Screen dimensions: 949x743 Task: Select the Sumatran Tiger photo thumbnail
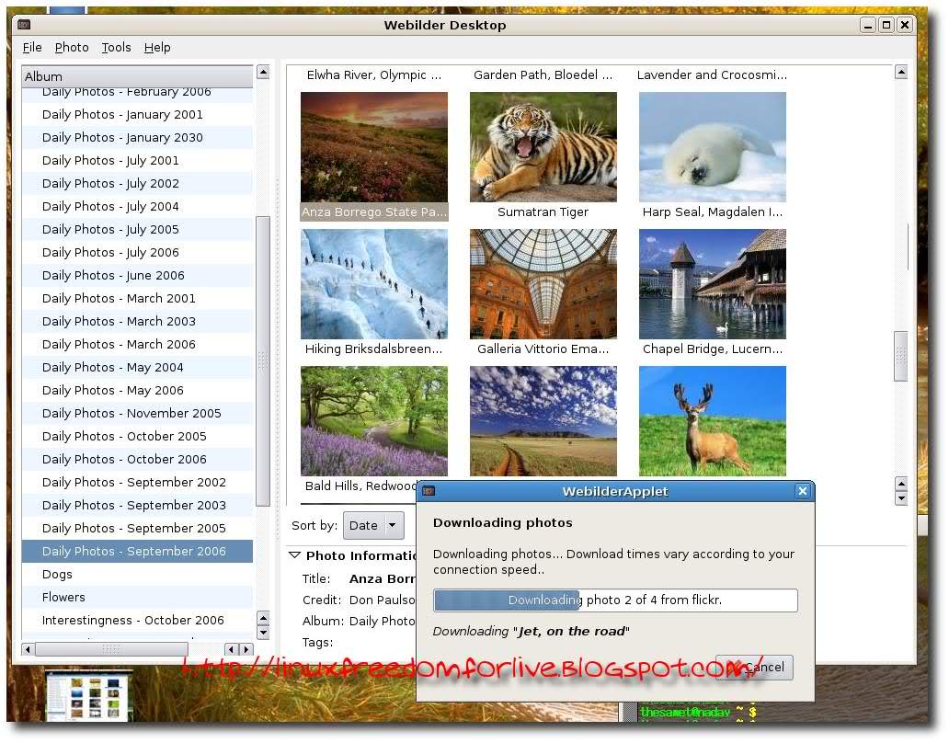543,146
